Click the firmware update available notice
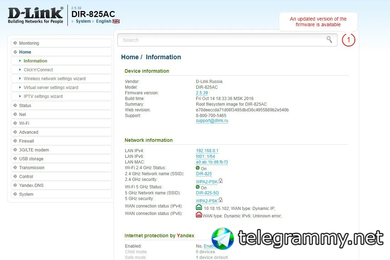This screenshot has width=390, height=260. (x=318, y=22)
